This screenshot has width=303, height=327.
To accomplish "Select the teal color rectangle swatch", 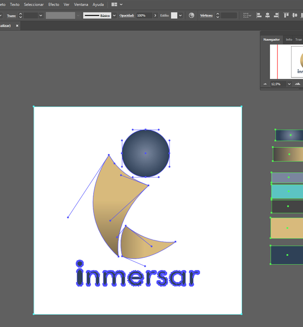I will [x=288, y=191].
